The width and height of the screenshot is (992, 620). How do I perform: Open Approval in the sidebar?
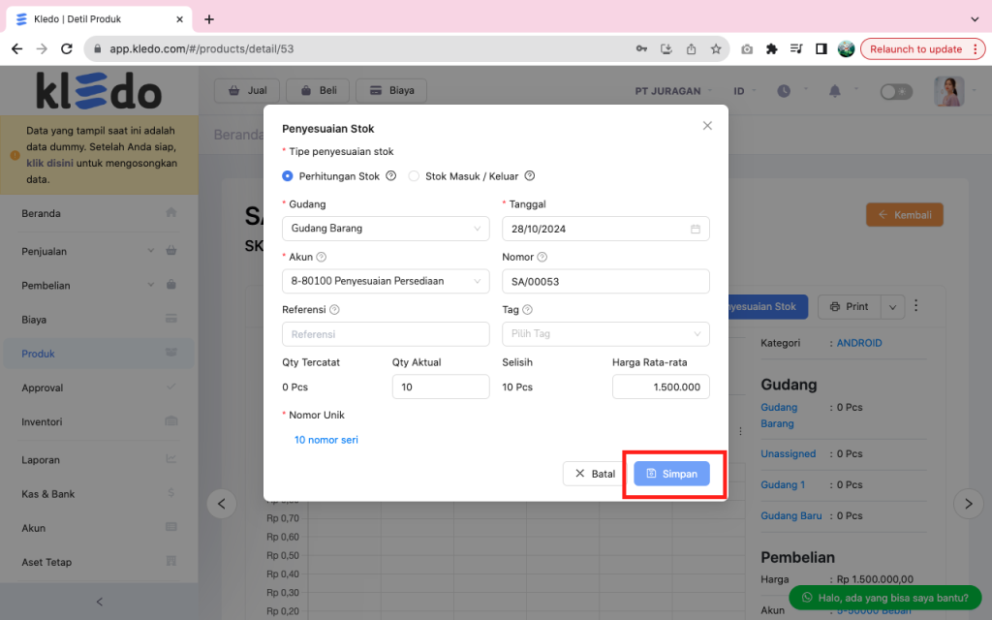[100, 387]
